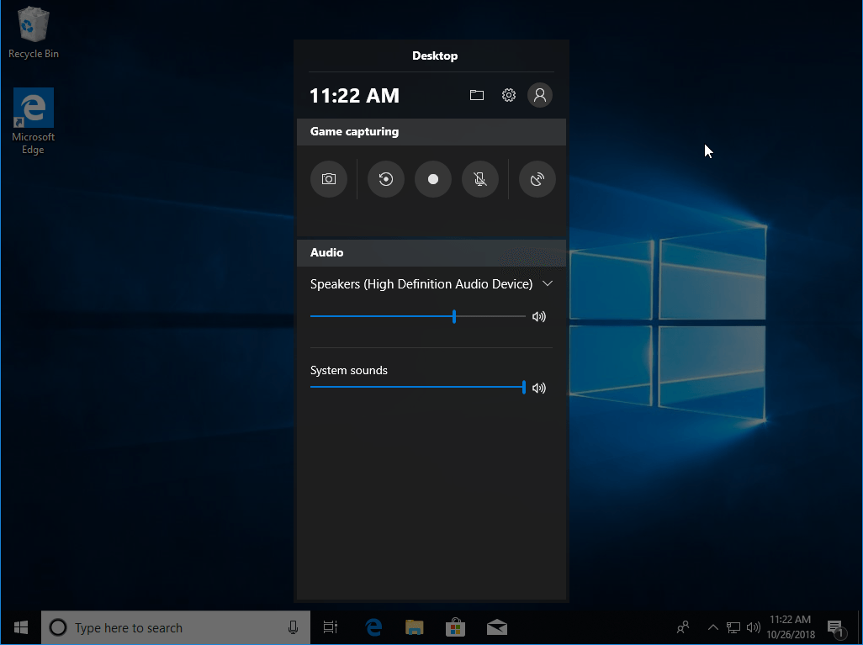Start broadcasting with the broadcast icon
The height and width of the screenshot is (645, 863).
pyautogui.click(x=537, y=179)
